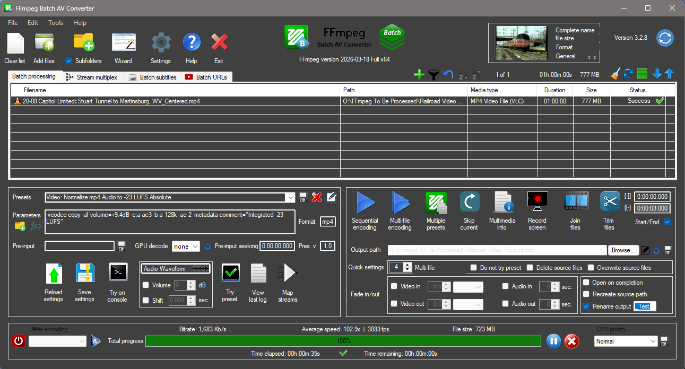Screen dimensions: 685x369
Task: Open the Wizard tool
Action: 124,42
